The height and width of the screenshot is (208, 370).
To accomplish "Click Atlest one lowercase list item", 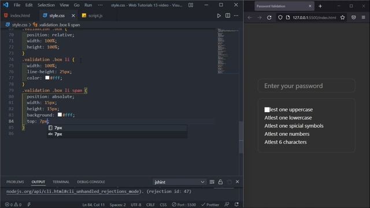I will pos(288,117).
